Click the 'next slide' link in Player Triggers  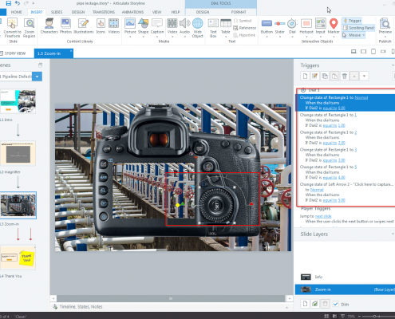tap(323, 216)
